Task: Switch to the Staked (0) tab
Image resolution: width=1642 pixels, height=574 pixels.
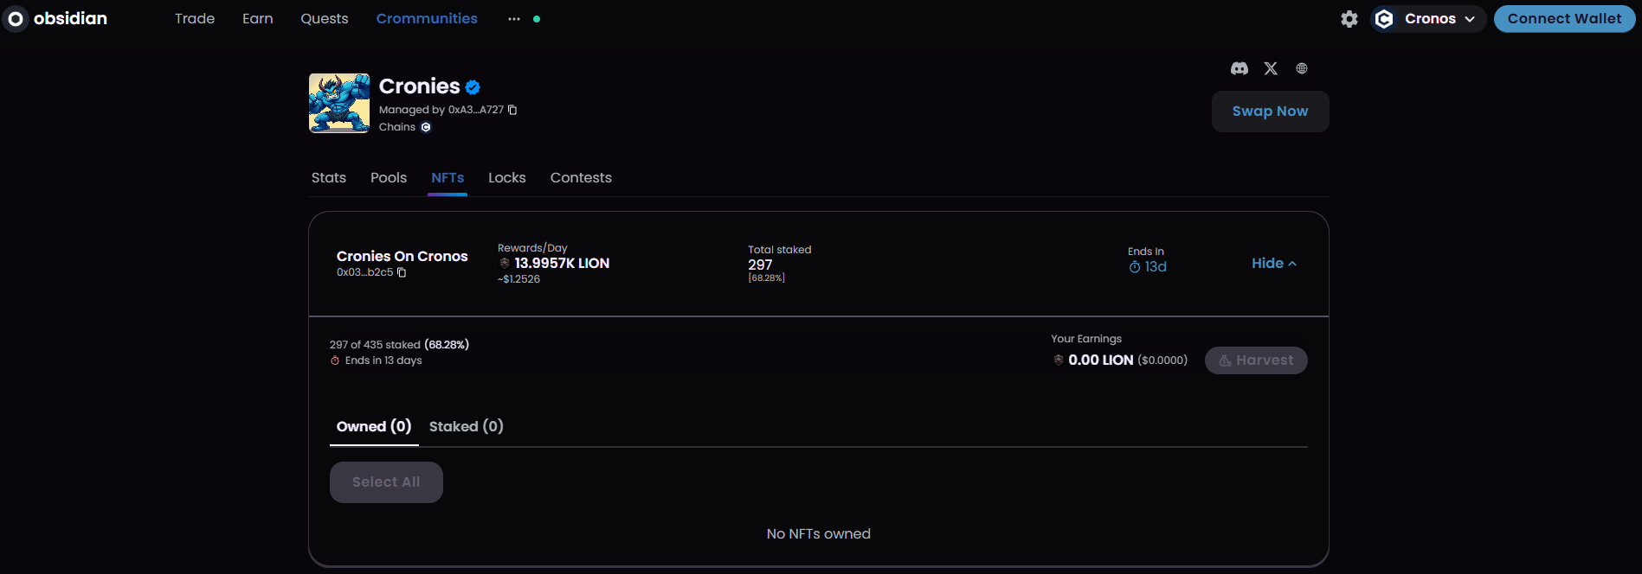Action: pyautogui.click(x=466, y=426)
